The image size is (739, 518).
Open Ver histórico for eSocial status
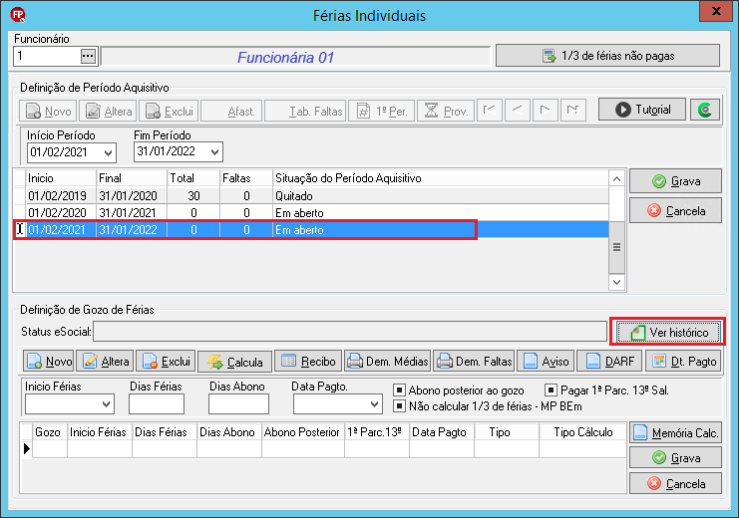pos(668,333)
